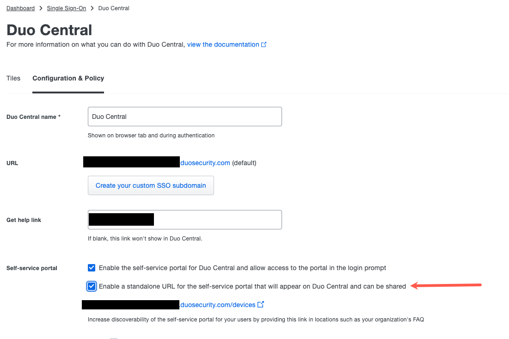Select the Configuration & Policy tab
The image size is (509, 339).
click(x=68, y=78)
